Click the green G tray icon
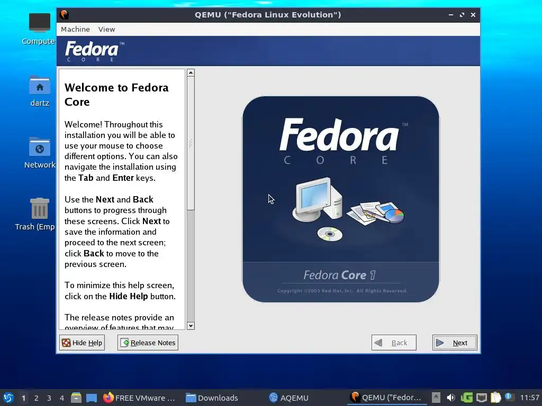The image size is (542, 406). (x=466, y=398)
